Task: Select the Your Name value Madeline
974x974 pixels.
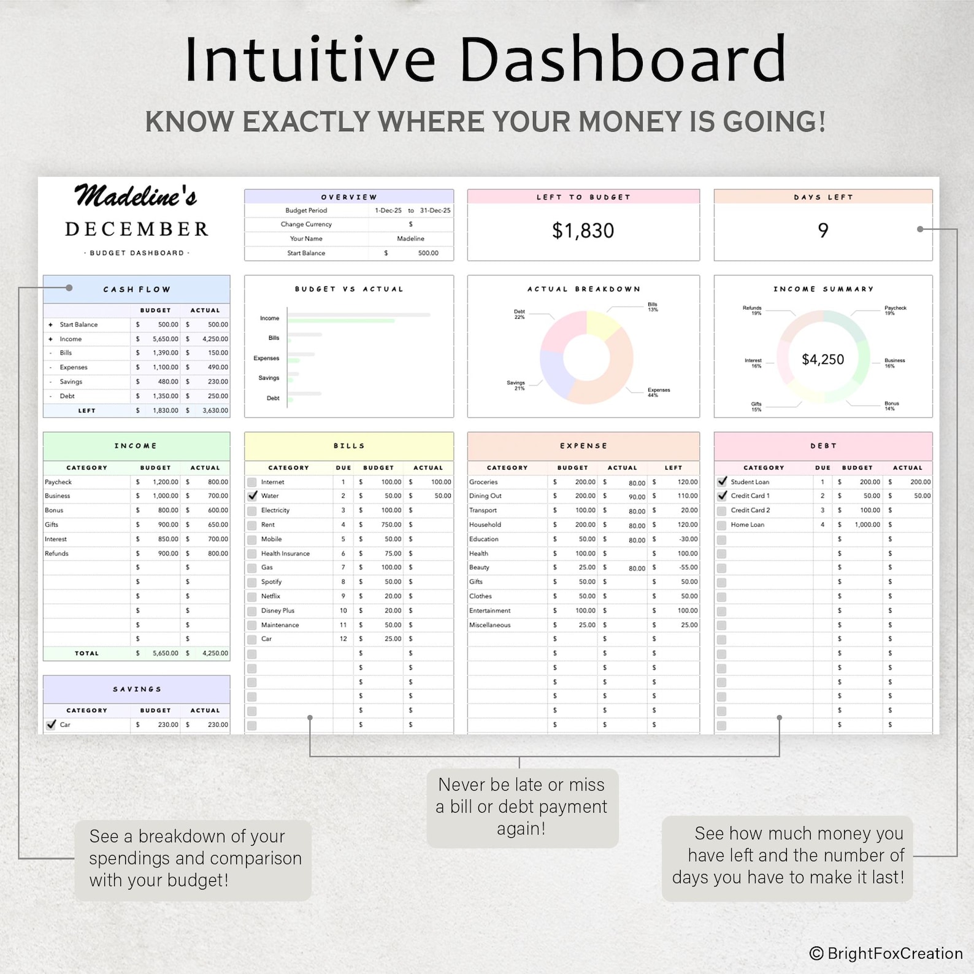Action: 411,239
